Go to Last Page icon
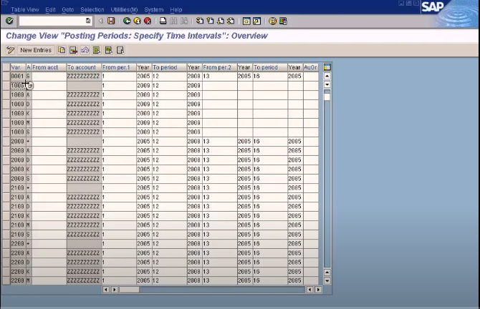The height and width of the screenshot is (309, 480). [x=231, y=21]
